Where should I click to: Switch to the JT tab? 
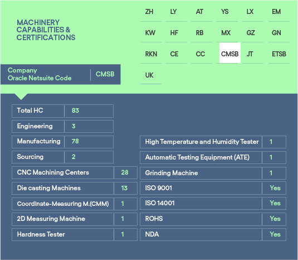pos(252,54)
